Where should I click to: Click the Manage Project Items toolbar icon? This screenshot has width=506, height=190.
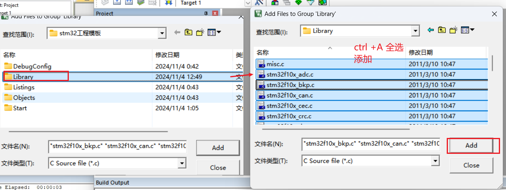point(275,2)
